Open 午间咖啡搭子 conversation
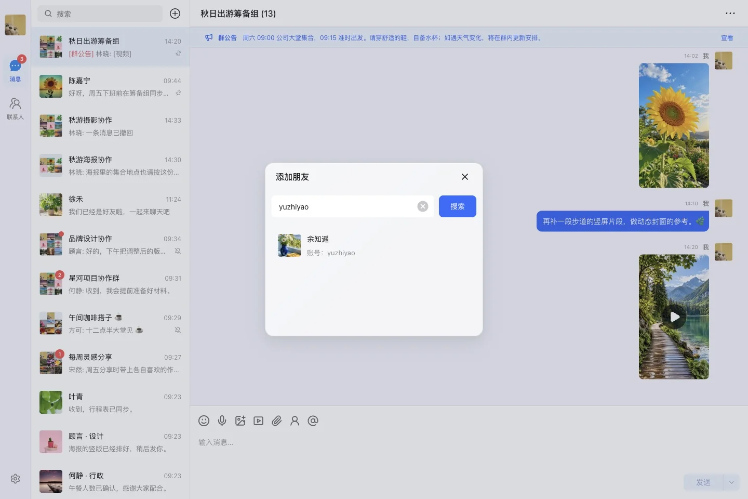This screenshot has height=499, width=748. pos(110,324)
